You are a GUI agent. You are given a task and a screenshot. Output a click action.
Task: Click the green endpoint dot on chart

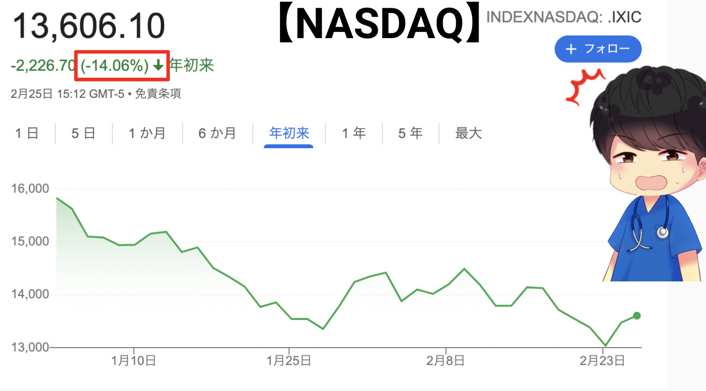point(636,316)
